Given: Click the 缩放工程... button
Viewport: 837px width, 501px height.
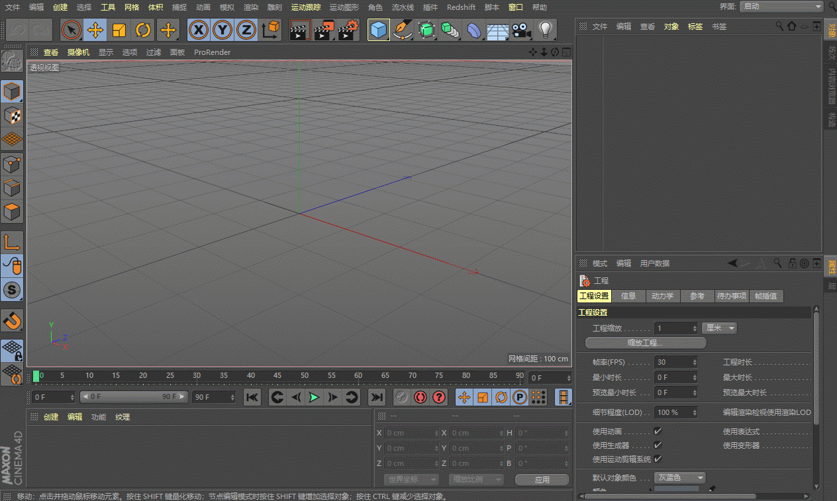Looking at the screenshot, I should [x=646, y=343].
